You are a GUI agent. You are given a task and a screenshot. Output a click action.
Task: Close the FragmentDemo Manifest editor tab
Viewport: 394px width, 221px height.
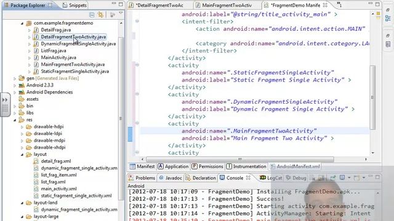pos(325,5)
